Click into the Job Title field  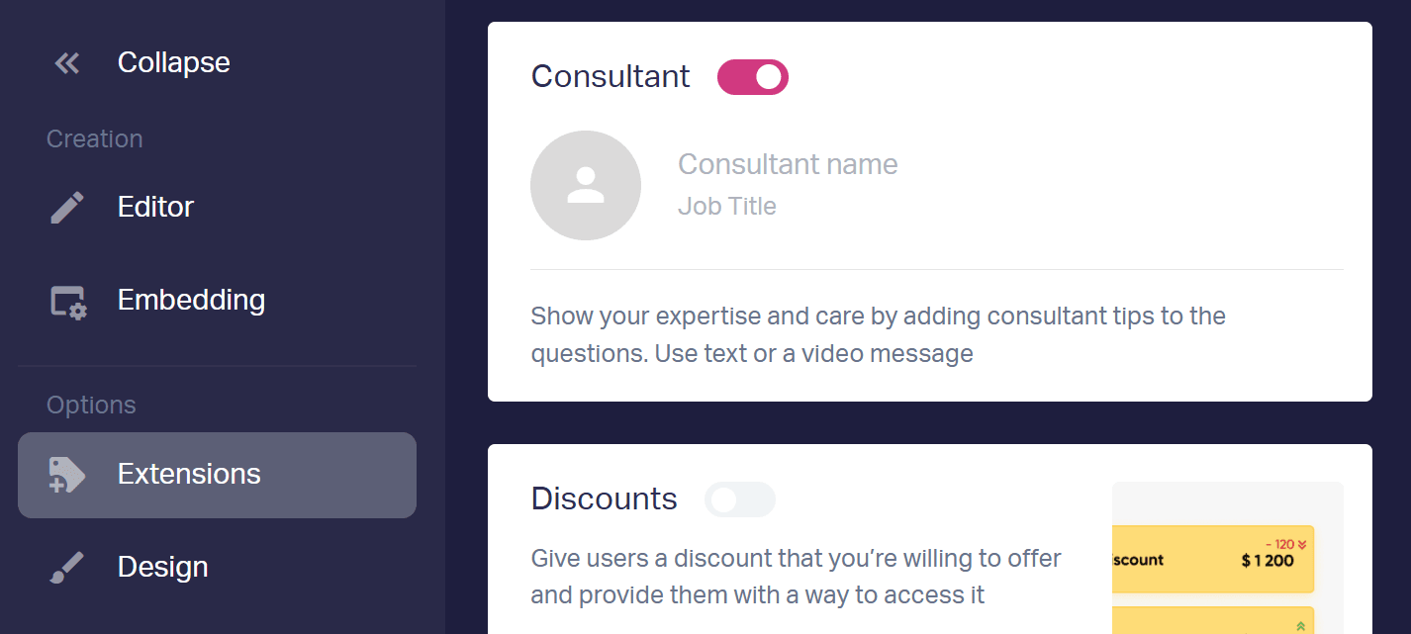pos(727,207)
